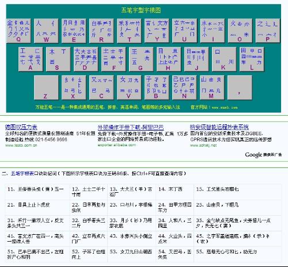The width and height of the screenshot is (288, 267).
Task: Open the 德图吸压力表 ad link
Action: tap(21, 127)
